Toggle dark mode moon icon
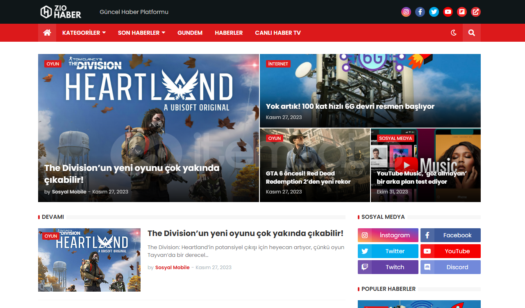Image resolution: width=525 pixels, height=308 pixels. [x=454, y=33]
